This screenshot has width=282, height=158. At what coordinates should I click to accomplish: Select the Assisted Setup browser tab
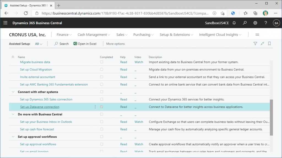click(x=29, y=5)
